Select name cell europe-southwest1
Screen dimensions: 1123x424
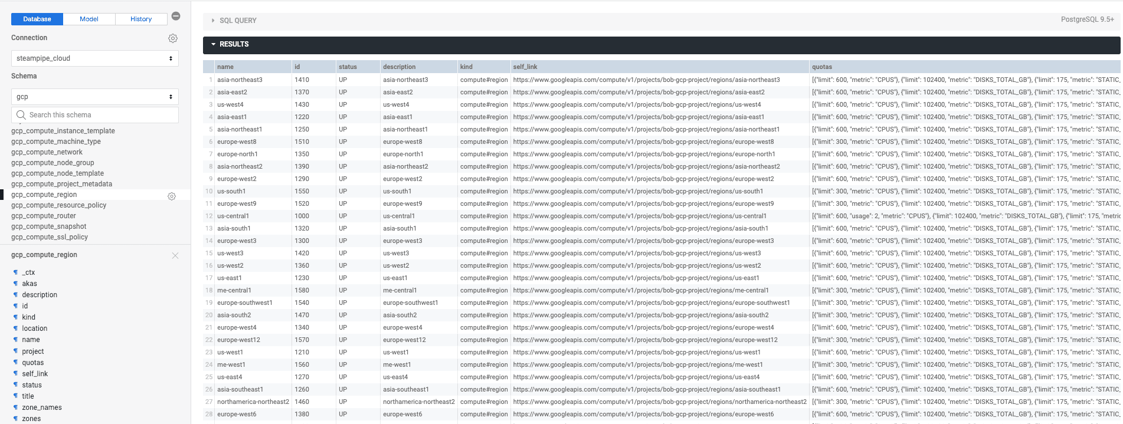point(253,303)
